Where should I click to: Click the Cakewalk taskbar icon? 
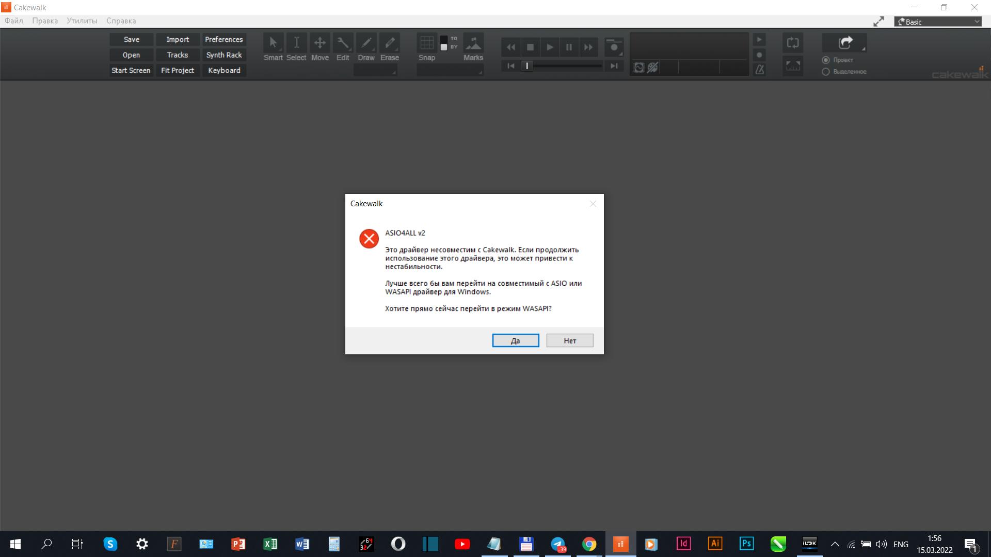tap(620, 544)
